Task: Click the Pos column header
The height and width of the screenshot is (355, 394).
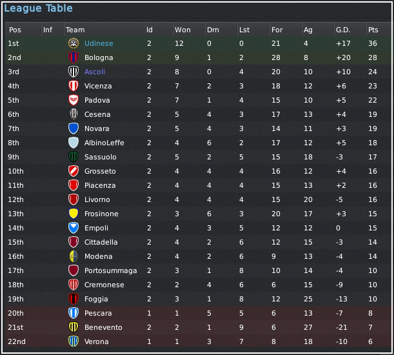Action: point(15,30)
